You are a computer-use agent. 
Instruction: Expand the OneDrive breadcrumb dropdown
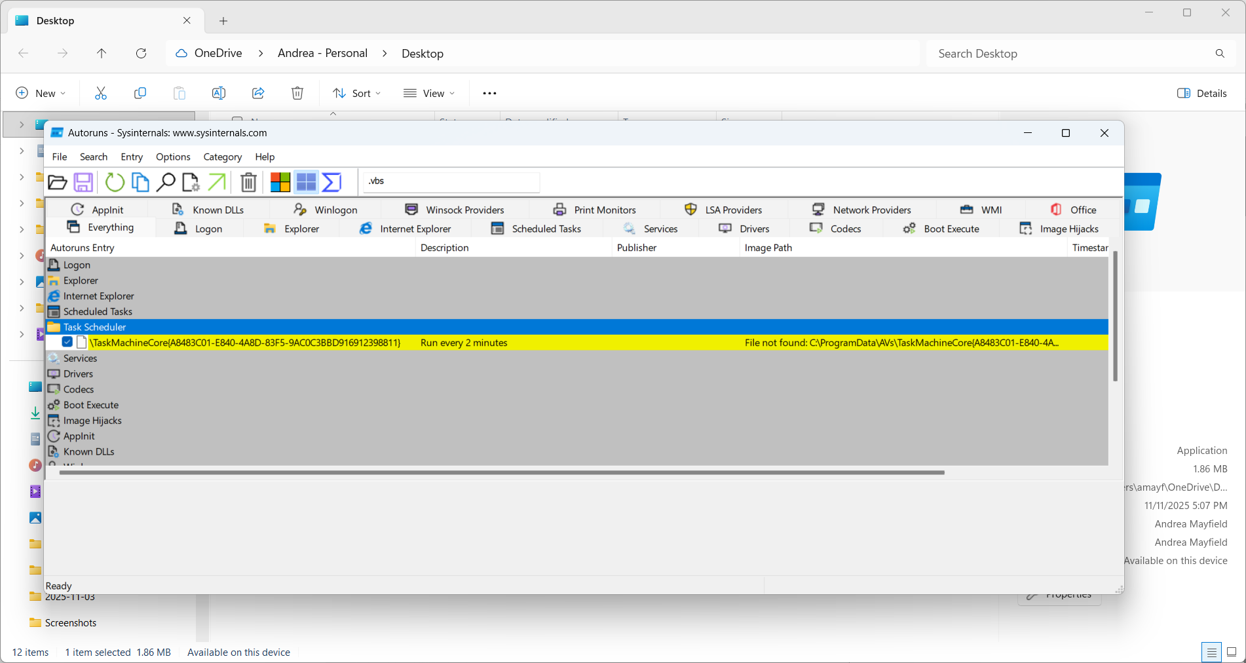(260, 53)
